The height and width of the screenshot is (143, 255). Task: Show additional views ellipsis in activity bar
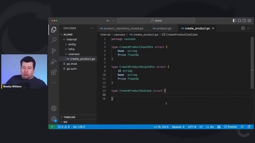coord(54,83)
